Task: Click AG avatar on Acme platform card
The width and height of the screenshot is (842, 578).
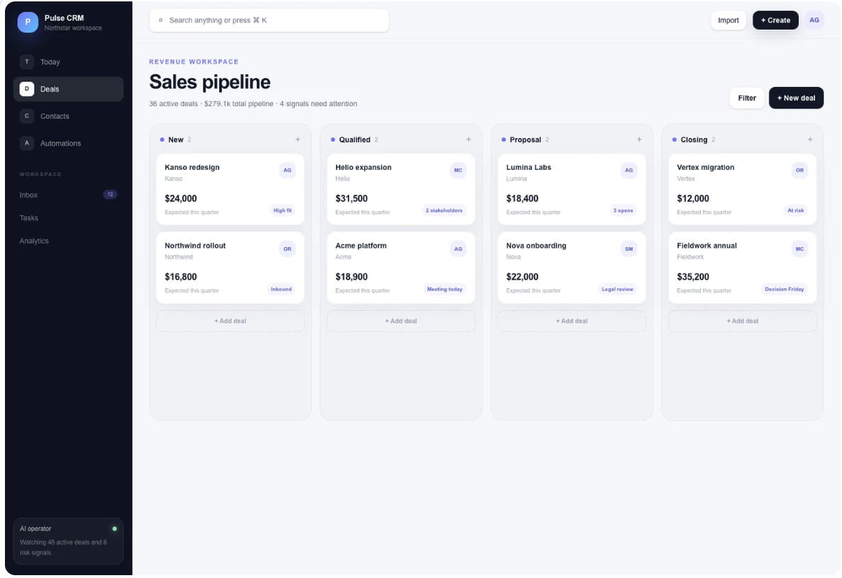Action: (458, 249)
